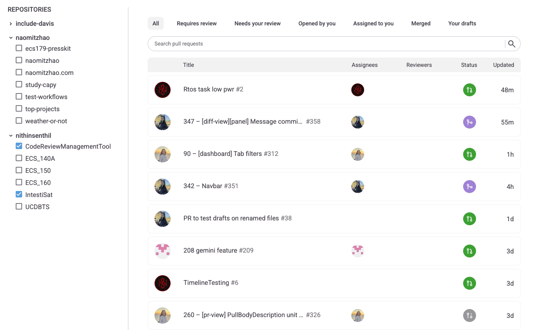The image size is (540, 330).
Task: Check the ecs179-presskit repository
Action: 19,48
